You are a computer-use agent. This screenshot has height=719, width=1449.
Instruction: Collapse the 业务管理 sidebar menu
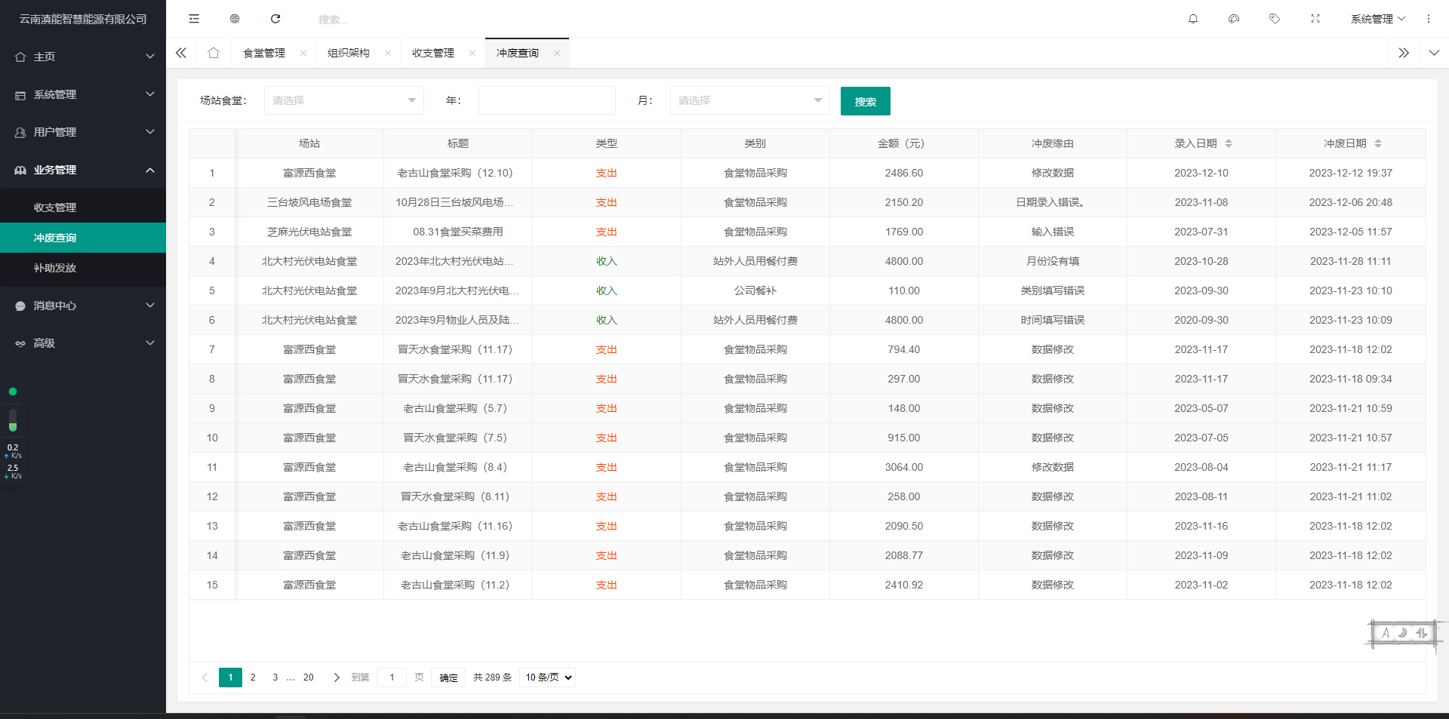click(x=83, y=170)
